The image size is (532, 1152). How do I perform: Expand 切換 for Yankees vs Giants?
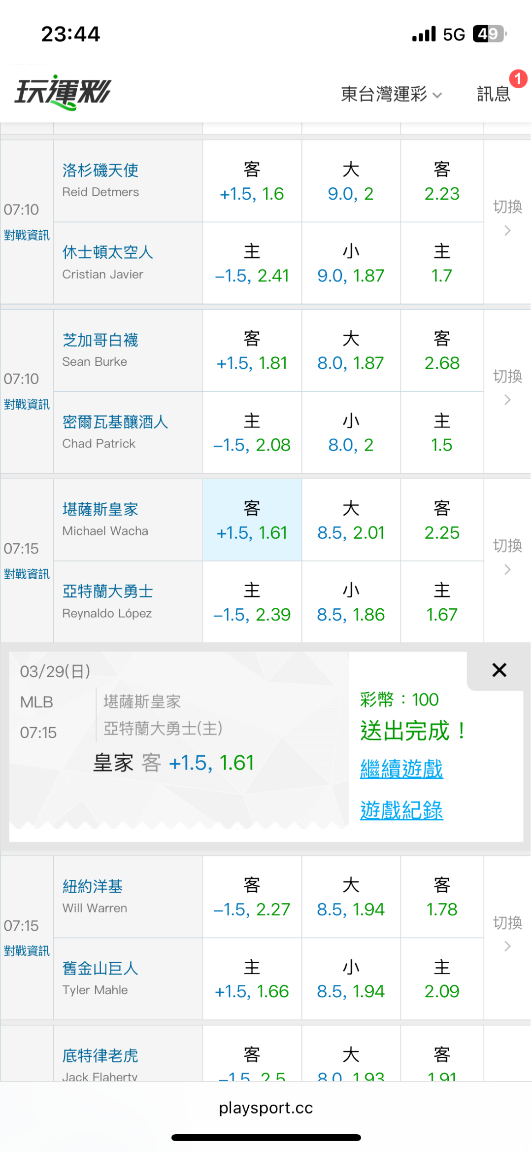point(507,933)
